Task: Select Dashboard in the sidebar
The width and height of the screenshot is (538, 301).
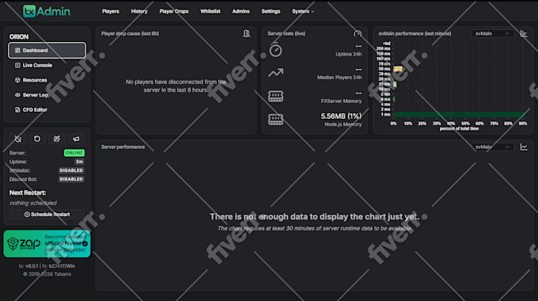Action: [47, 50]
